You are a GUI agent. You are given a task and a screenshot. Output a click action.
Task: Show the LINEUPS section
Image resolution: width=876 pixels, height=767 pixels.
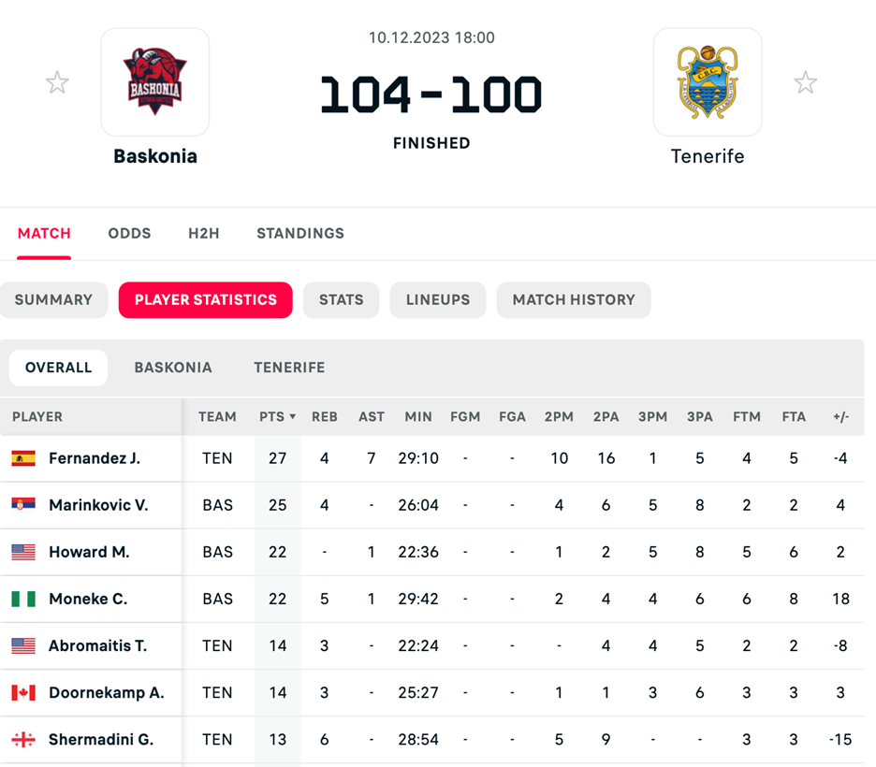click(x=438, y=299)
